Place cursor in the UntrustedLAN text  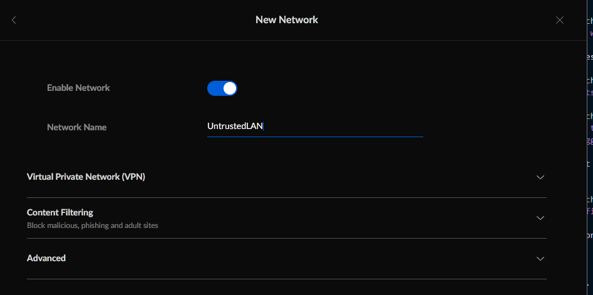coord(235,127)
